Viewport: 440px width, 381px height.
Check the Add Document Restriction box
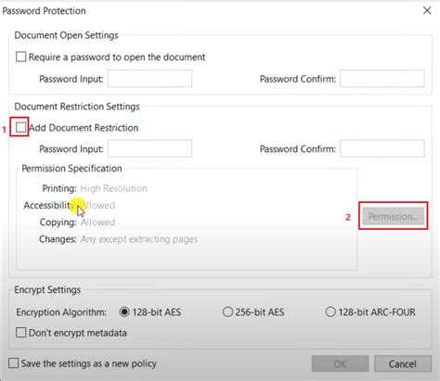[20, 127]
